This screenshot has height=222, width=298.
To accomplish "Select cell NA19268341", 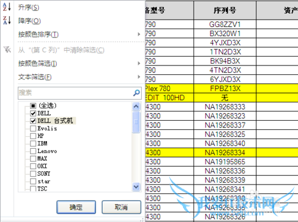I will 225,189.
